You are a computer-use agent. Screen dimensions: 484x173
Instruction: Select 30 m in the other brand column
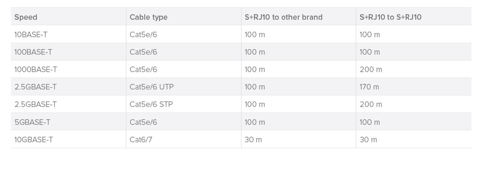coord(253,140)
